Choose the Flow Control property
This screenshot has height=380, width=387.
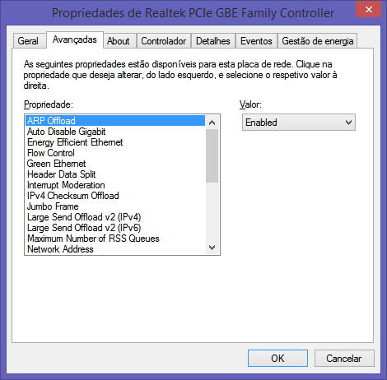[115, 153]
